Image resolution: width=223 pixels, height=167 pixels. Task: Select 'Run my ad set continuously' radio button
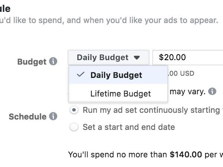pos(74,110)
